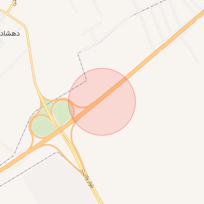Click the yellow road bend beside the دهشاد label

point(26,29)
